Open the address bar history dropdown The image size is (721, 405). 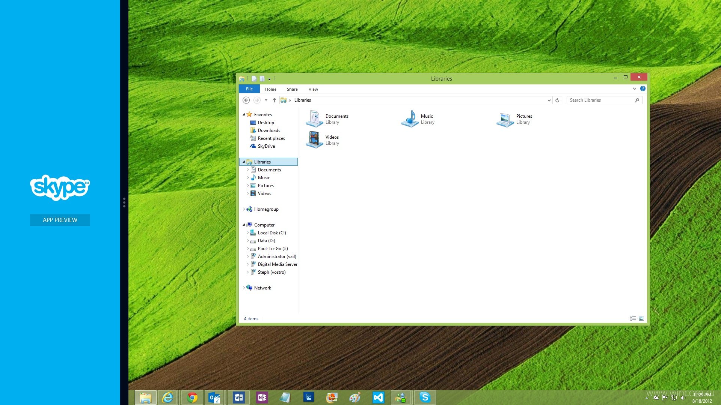pyautogui.click(x=549, y=100)
